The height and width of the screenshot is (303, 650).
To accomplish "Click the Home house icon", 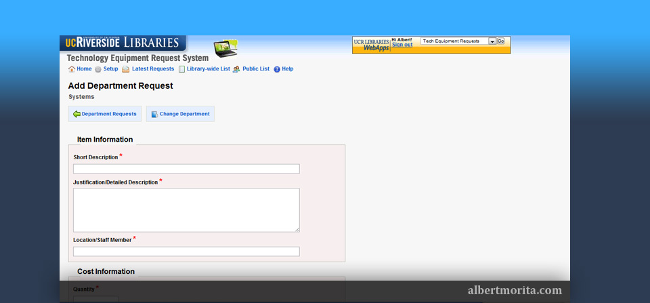I will 72,69.
